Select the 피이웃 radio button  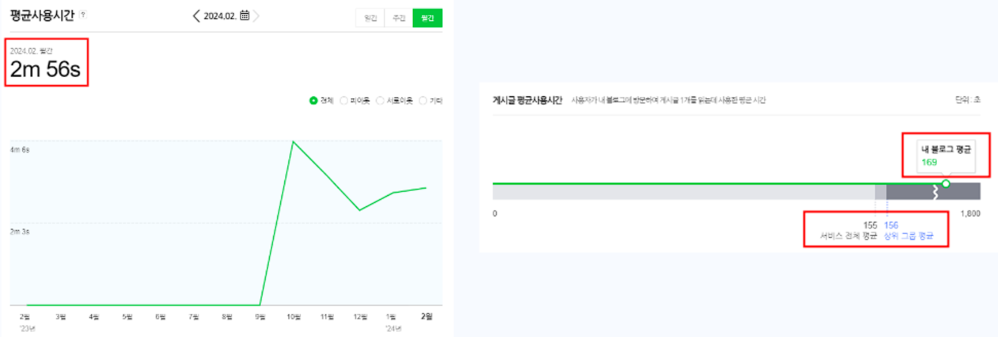tap(345, 101)
